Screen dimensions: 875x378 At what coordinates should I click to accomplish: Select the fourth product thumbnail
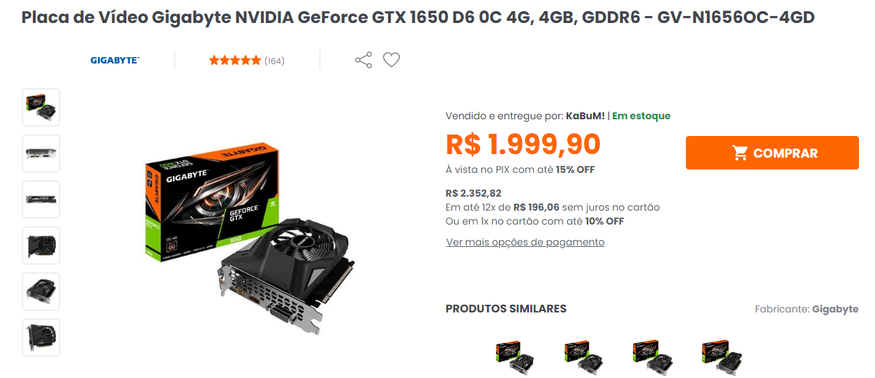[41, 245]
